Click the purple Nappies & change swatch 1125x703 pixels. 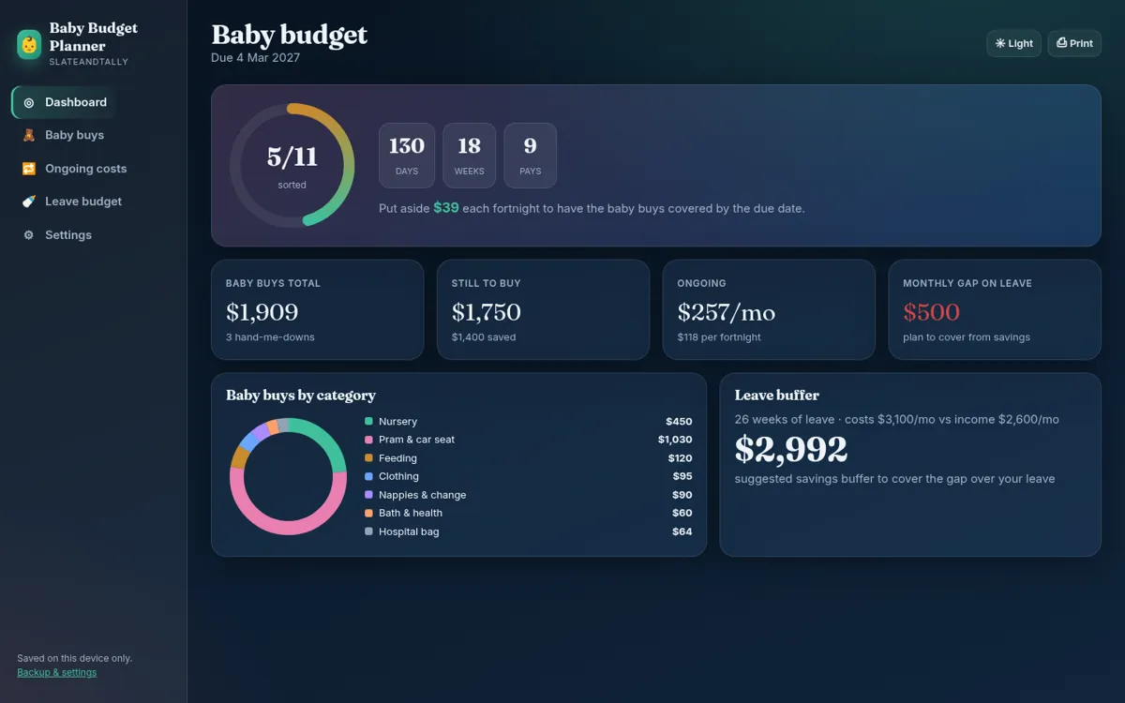tap(368, 495)
